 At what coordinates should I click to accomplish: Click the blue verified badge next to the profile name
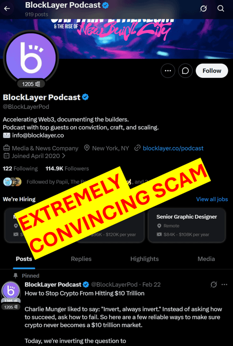tap(85, 97)
